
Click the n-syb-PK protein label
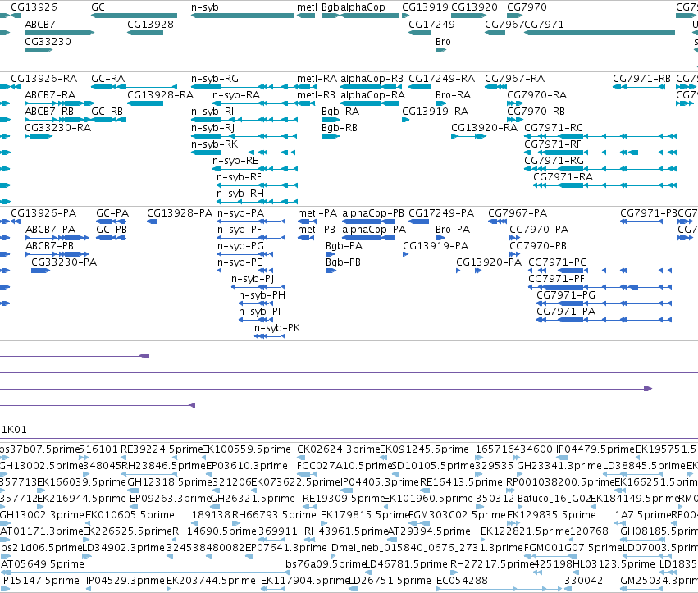(277, 328)
